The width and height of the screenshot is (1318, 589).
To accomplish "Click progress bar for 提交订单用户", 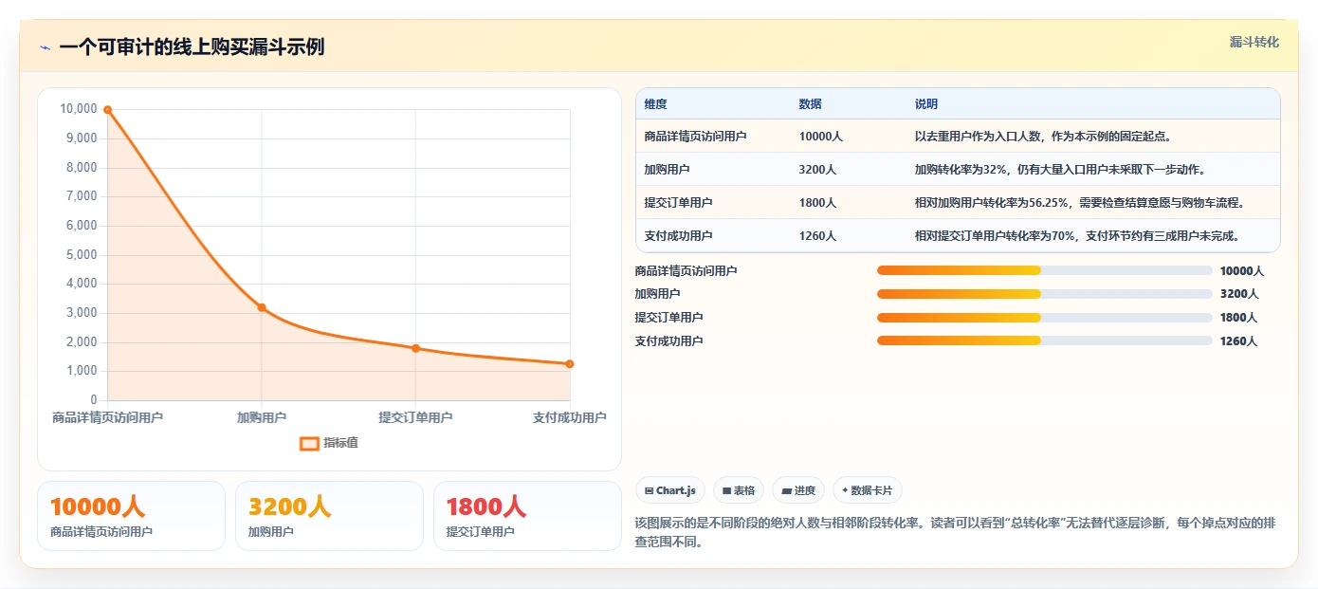I will [x=1045, y=318].
